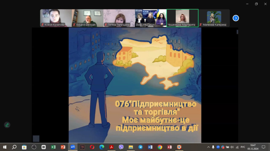The image size is (270, 151).
Task: Open Viber from the taskbar
Action: (121, 147)
